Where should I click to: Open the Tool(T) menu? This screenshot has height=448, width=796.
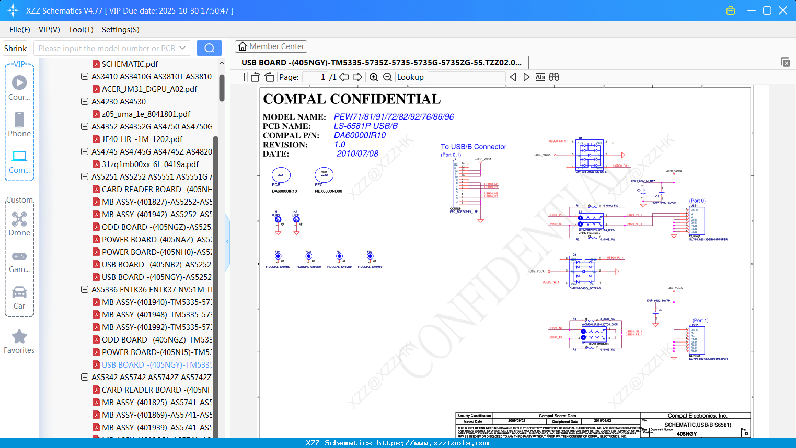tap(81, 30)
